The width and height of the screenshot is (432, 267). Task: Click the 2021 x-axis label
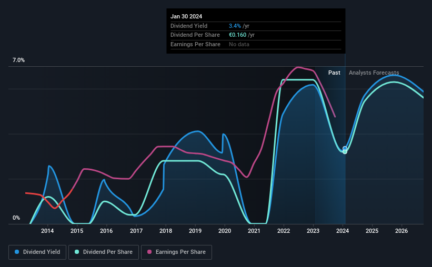[x=254, y=231]
